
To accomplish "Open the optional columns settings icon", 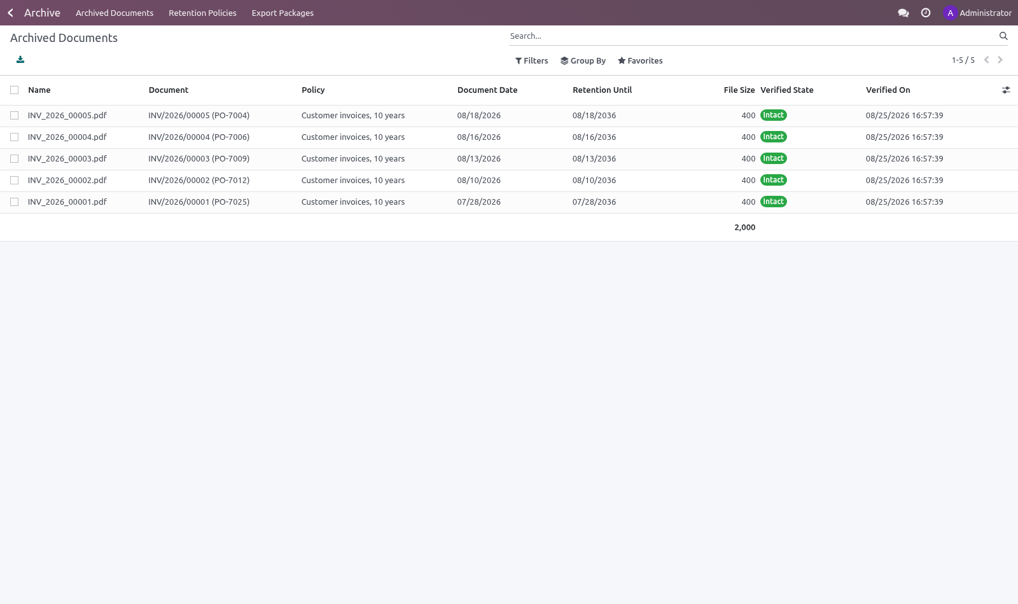I will pos(1006,90).
